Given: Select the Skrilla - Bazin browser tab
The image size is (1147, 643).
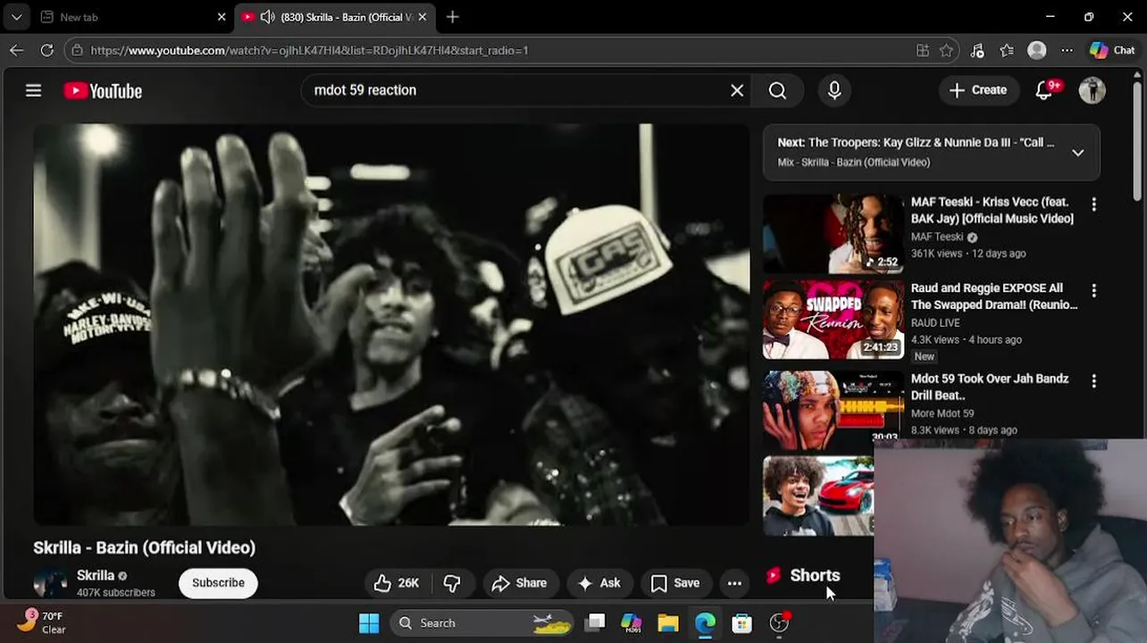Looking at the screenshot, I should click(335, 17).
